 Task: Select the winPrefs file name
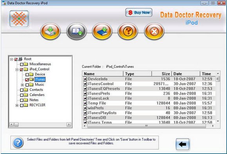pos(96,108)
